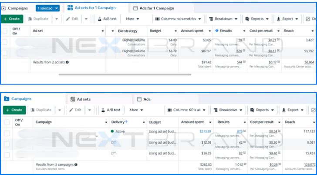Select the checkbox for the $87.57 ad set row

(4, 53)
